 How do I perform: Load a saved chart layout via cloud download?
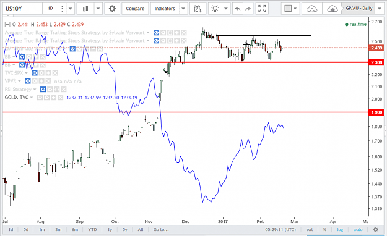coord(311,9)
